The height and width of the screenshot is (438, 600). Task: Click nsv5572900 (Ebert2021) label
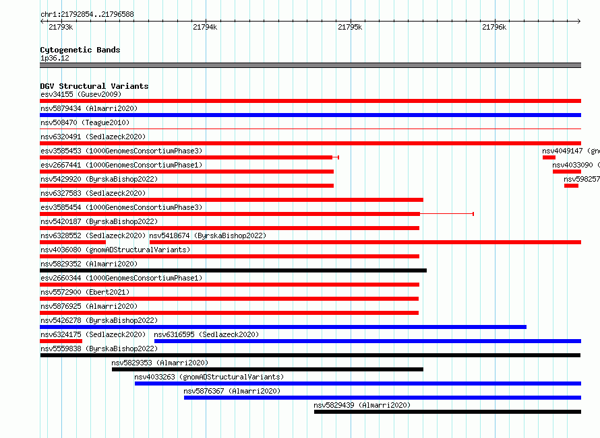pos(85,292)
